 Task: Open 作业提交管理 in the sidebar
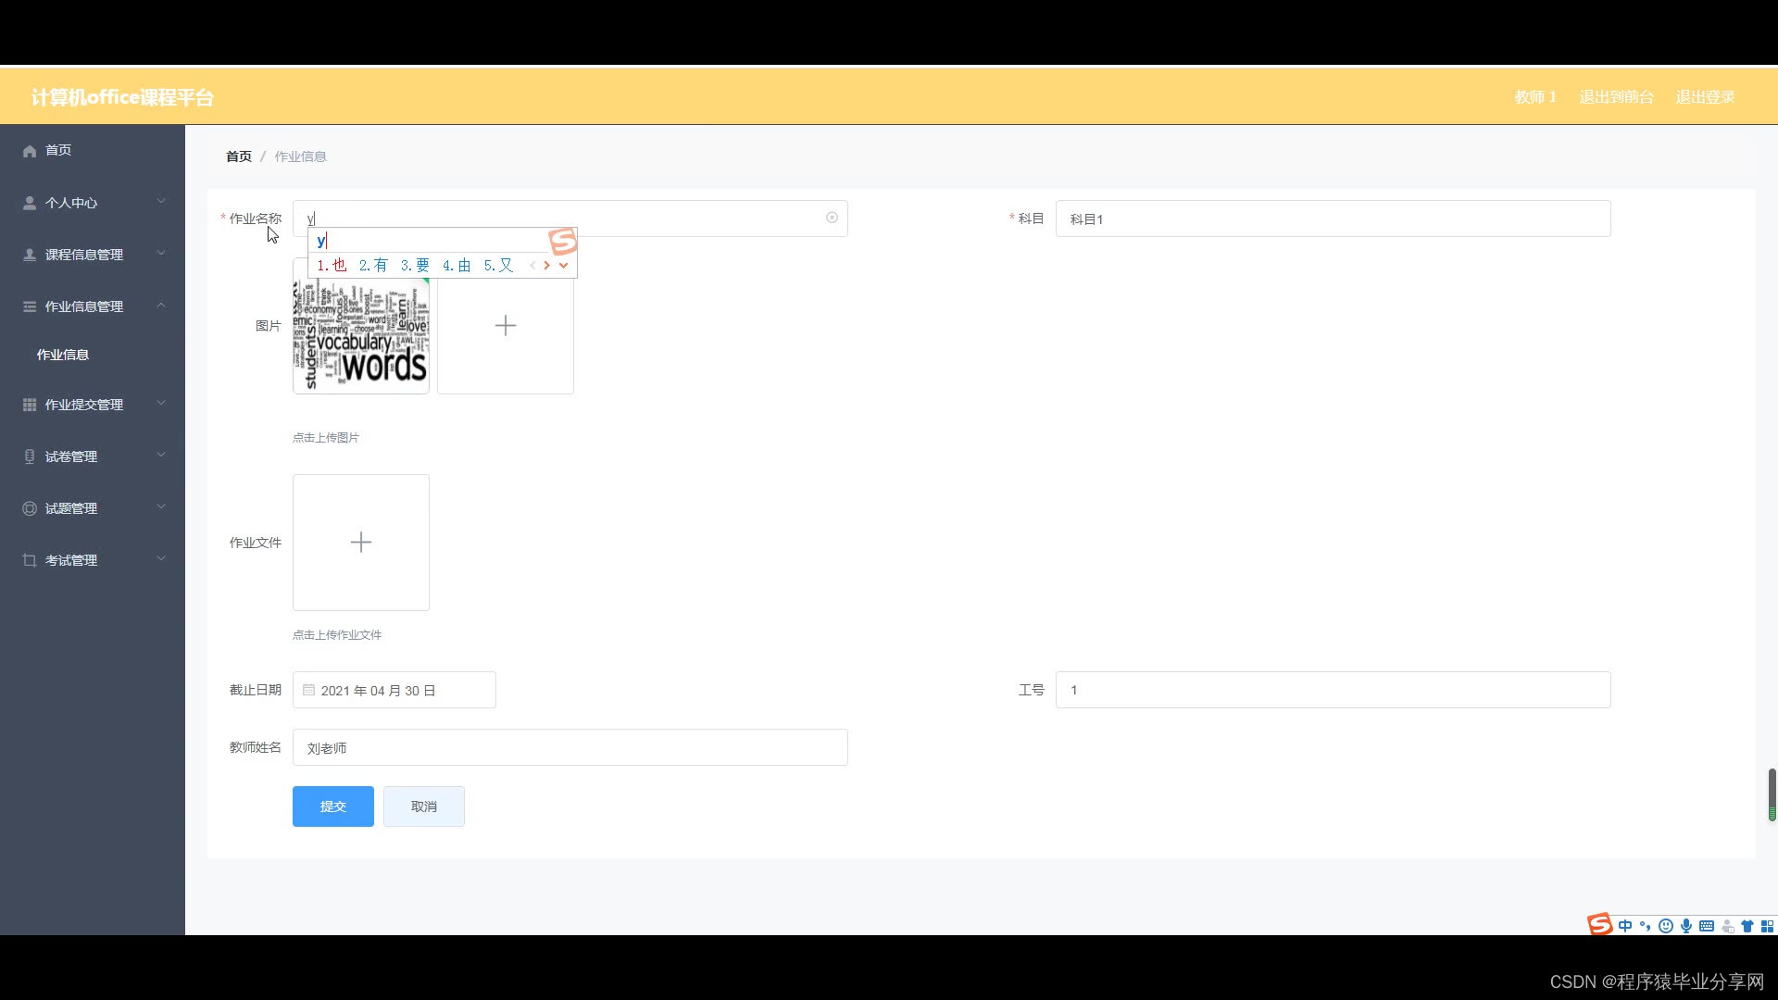[x=93, y=405]
